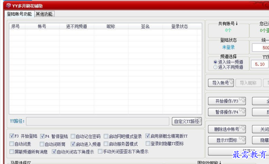This screenshot has height=164, width=269.
Task: Click the 序号 column header
Action: [x=16, y=26]
